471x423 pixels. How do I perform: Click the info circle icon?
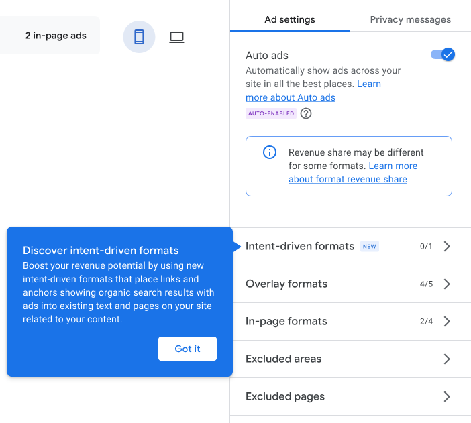pyautogui.click(x=269, y=152)
